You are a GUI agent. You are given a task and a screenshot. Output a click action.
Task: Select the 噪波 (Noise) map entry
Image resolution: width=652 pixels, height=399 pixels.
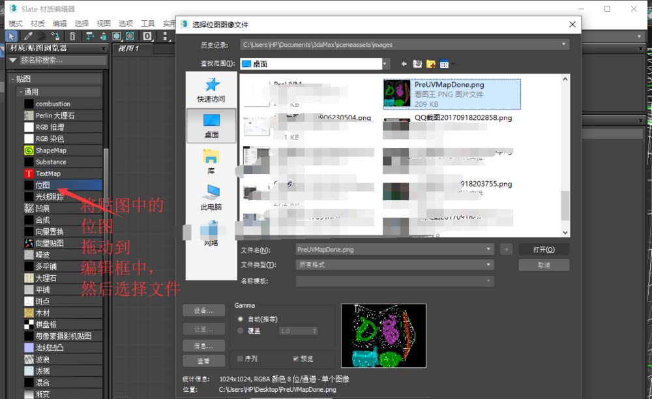(x=63, y=255)
